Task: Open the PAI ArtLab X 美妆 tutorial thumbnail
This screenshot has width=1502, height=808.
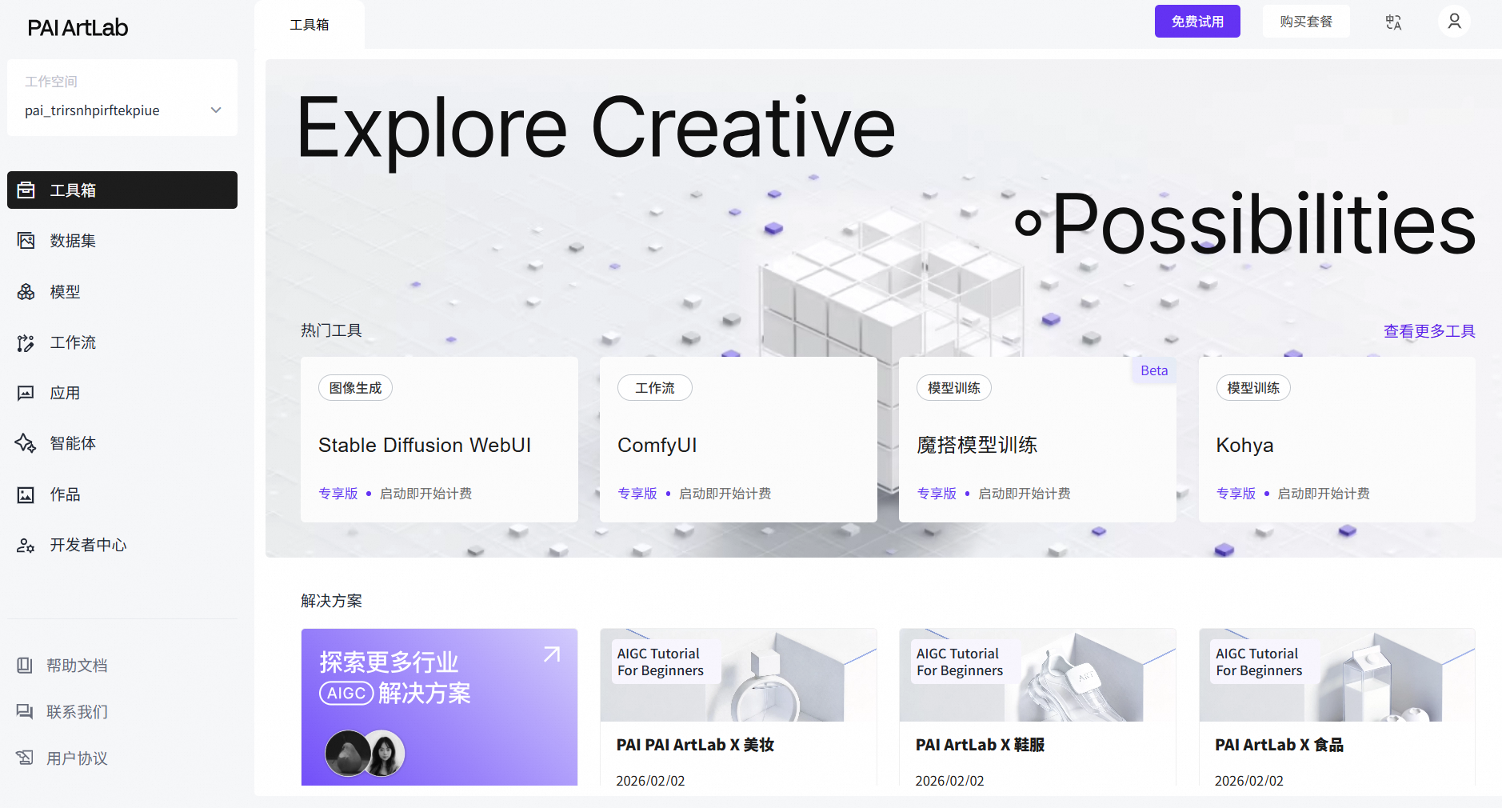Action: point(738,675)
